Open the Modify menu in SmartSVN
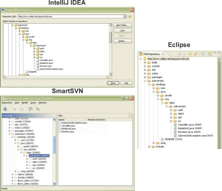This screenshot has width=222, height=191. pyautogui.click(x=25, y=103)
